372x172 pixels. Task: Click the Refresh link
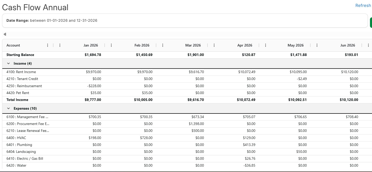pos(363,6)
